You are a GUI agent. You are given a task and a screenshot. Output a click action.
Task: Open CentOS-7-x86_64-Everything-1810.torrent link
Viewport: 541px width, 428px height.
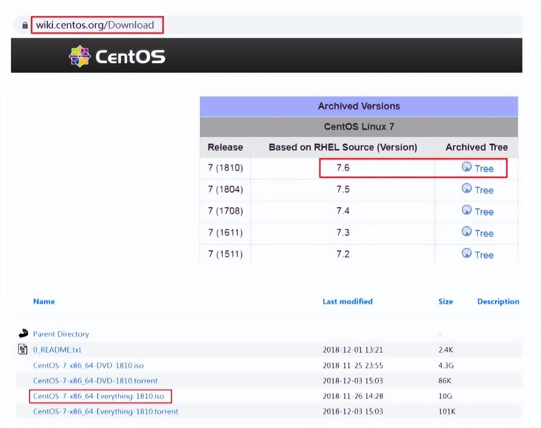pyautogui.click(x=105, y=412)
